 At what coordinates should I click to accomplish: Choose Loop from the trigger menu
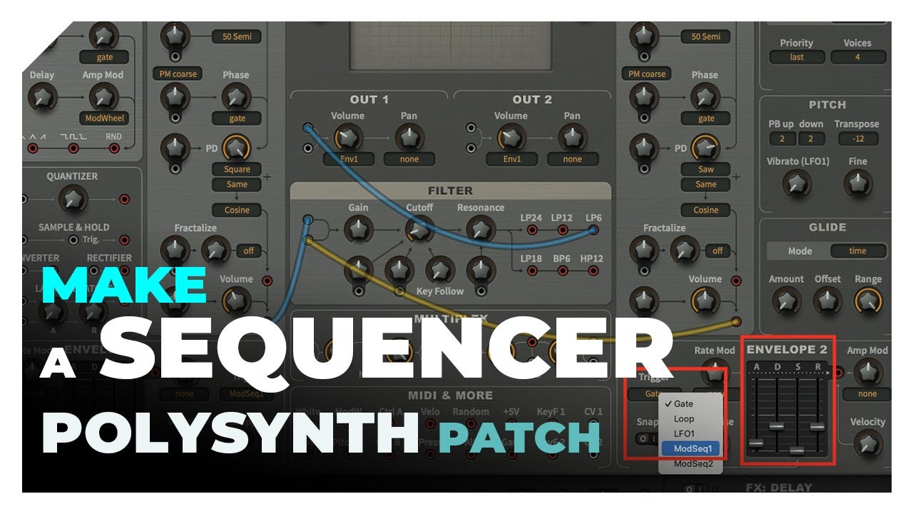point(692,419)
